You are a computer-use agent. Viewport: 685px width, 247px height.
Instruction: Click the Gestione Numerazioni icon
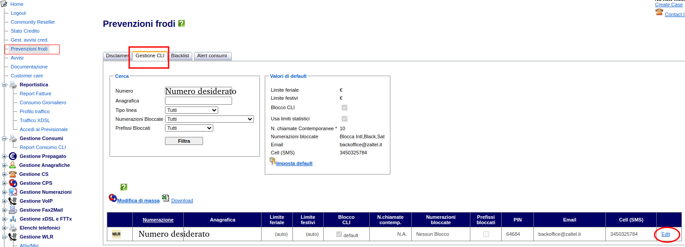(13, 192)
